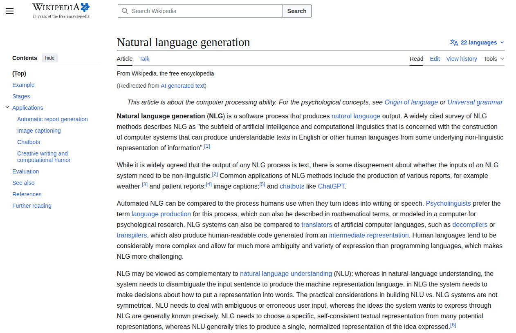
Task: Click footnote reference [6]
Action: [x=453, y=324]
